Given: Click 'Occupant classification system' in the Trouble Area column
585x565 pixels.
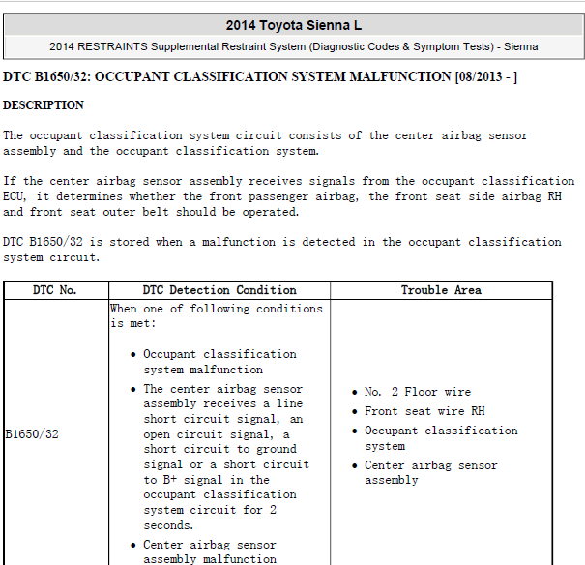Looking at the screenshot, I should click(441, 438).
